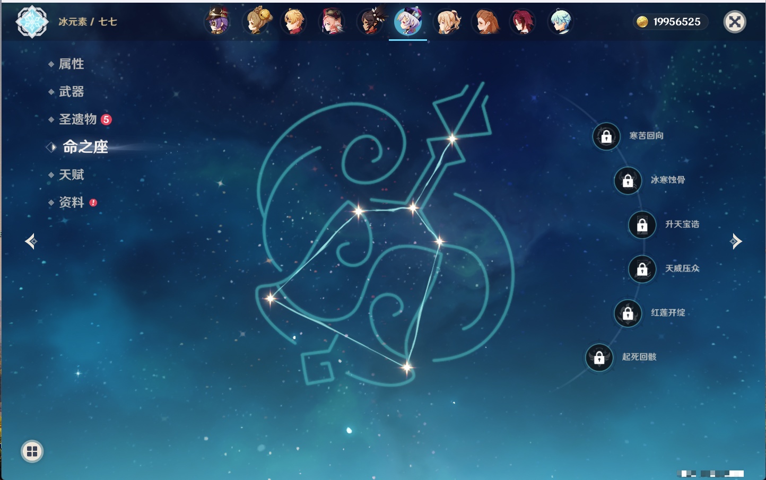Viewport: 766px width, 480px height.
Task: Select the 命之座 constellation page
Action: click(x=85, y=147)
